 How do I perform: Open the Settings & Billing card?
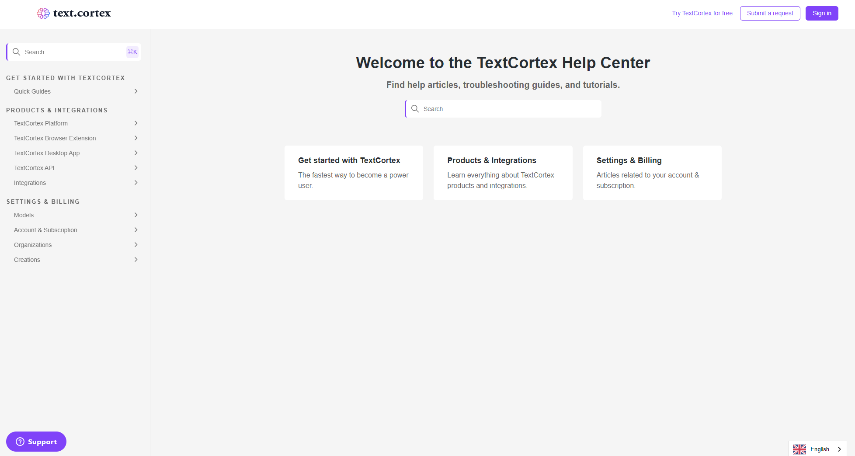click(652, 173)
